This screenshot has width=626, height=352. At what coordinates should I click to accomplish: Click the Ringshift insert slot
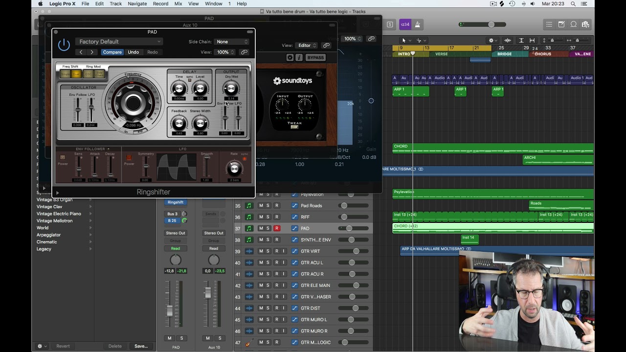[175, 202]
